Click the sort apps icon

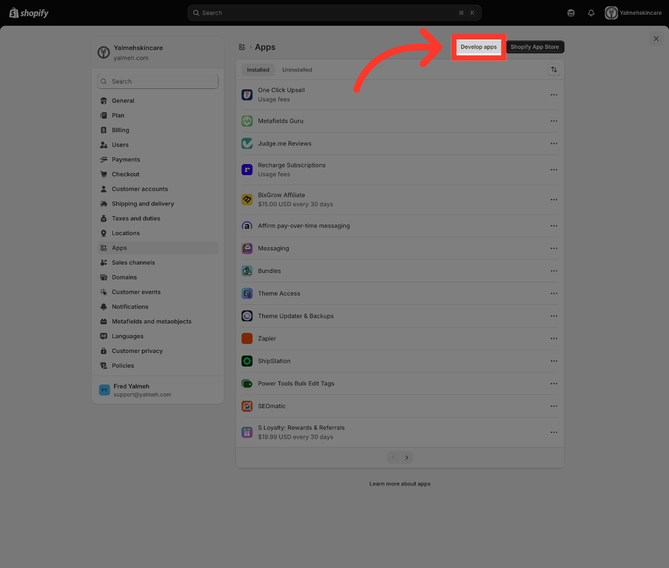(554, 69)
